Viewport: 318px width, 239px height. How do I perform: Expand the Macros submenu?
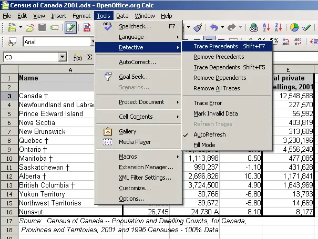(128, 157)
